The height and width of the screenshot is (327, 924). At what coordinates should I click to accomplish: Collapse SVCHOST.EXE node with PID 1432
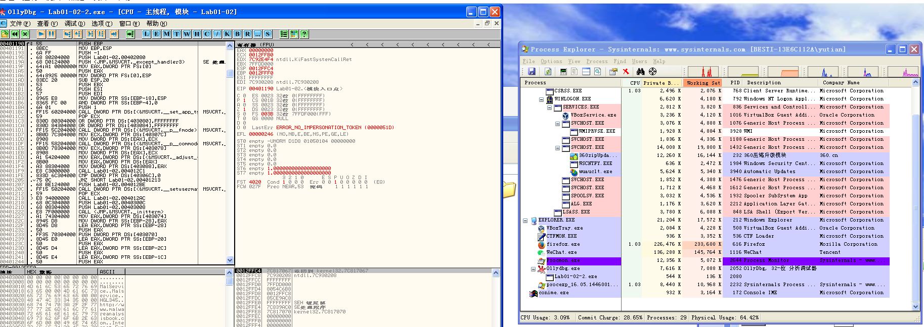point(558,147)
